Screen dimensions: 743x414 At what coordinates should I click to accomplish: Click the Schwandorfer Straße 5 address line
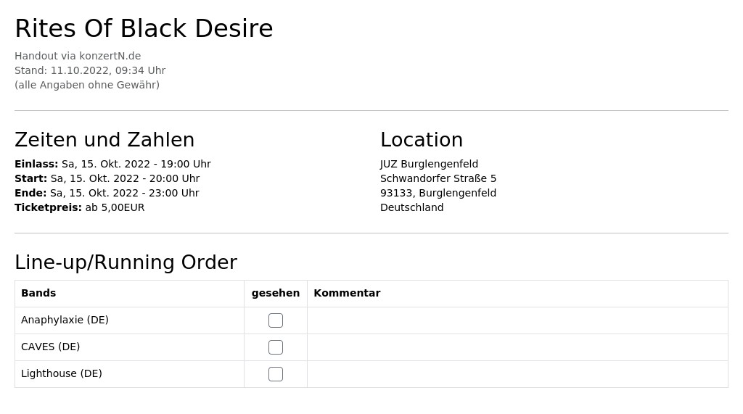(438, 178)
